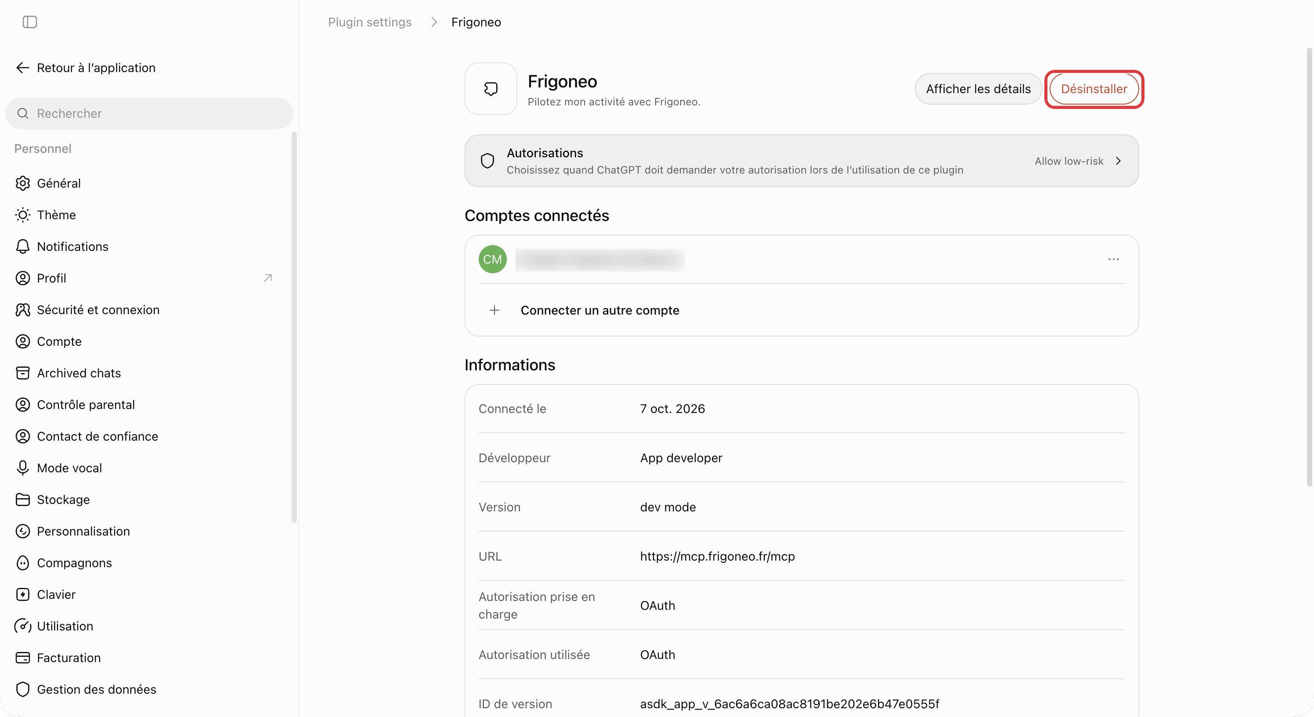Image resolution: width=1314 pixels, height=717 pixels.
Task: Open Archived chats box icon
Action: pyautogui.click(x=22, y=373)
